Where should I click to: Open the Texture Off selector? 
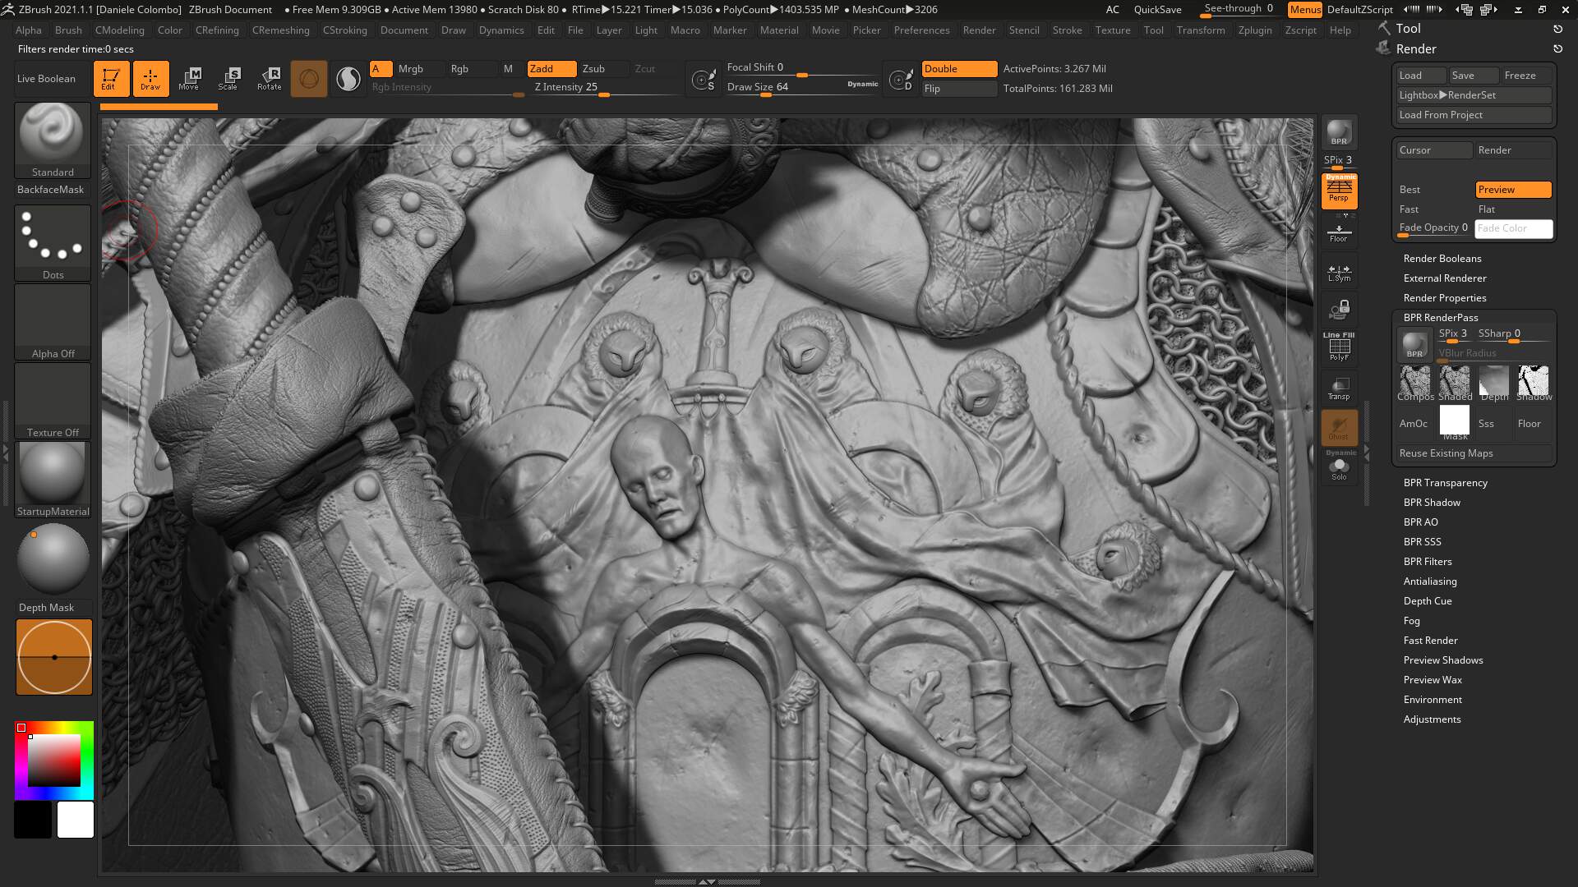(x=53, y=400)
